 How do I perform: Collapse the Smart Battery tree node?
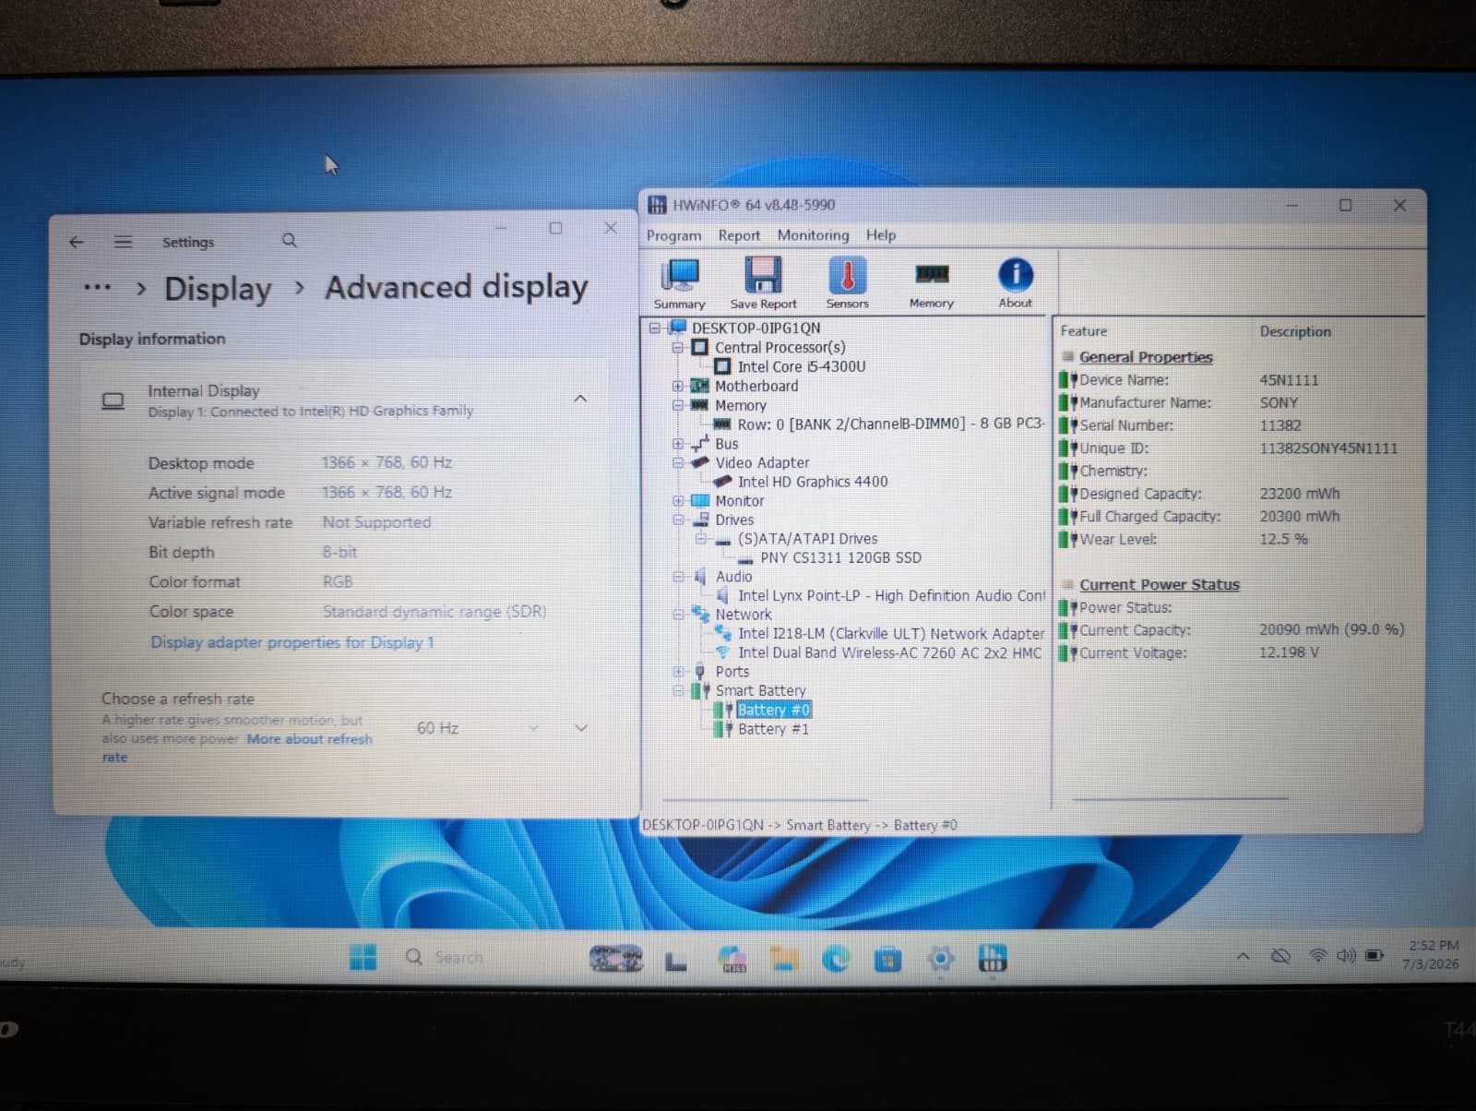[678, 690]
